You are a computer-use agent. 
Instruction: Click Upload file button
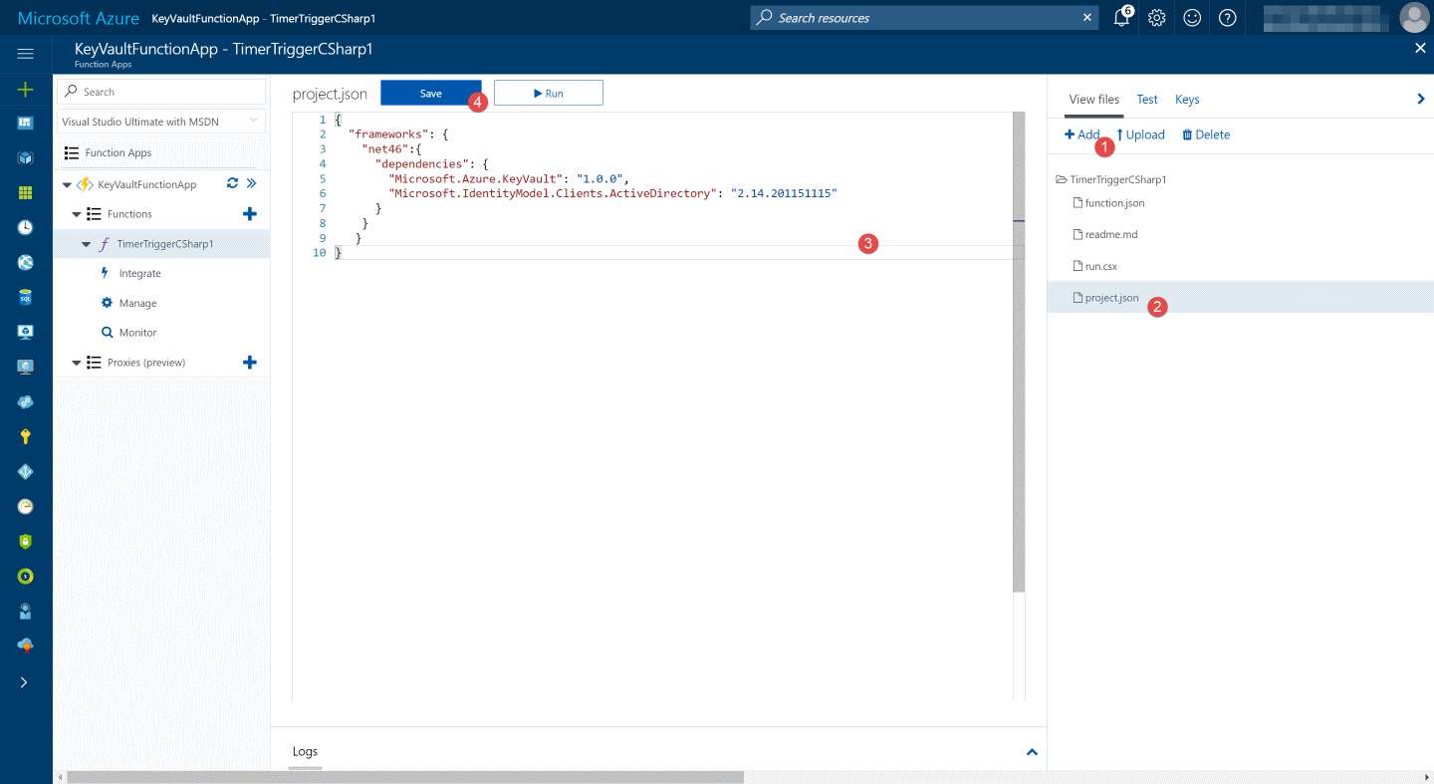(1139, 134)
